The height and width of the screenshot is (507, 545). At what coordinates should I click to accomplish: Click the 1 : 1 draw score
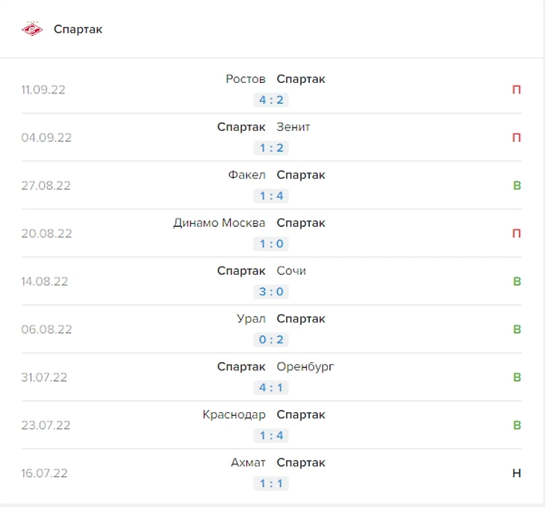pyautogui.click(x=271, y=484)
